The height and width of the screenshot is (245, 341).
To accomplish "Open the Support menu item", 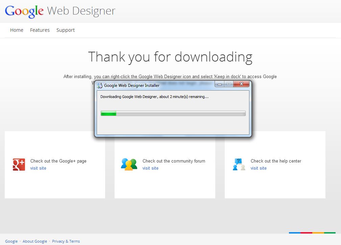I will [66, 30].
